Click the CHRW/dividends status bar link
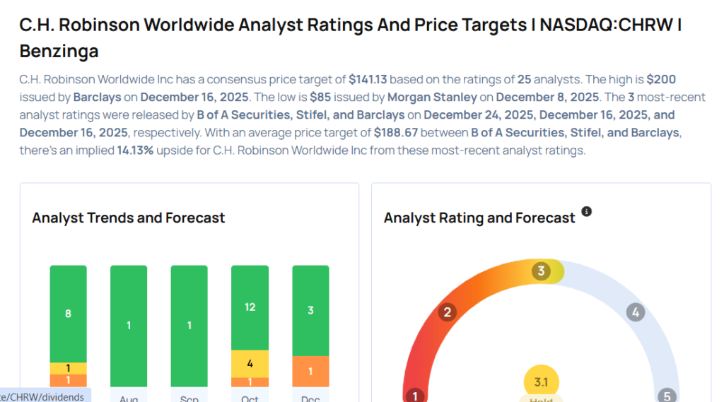This screenshot has height=402, width=724. point(42,396)
